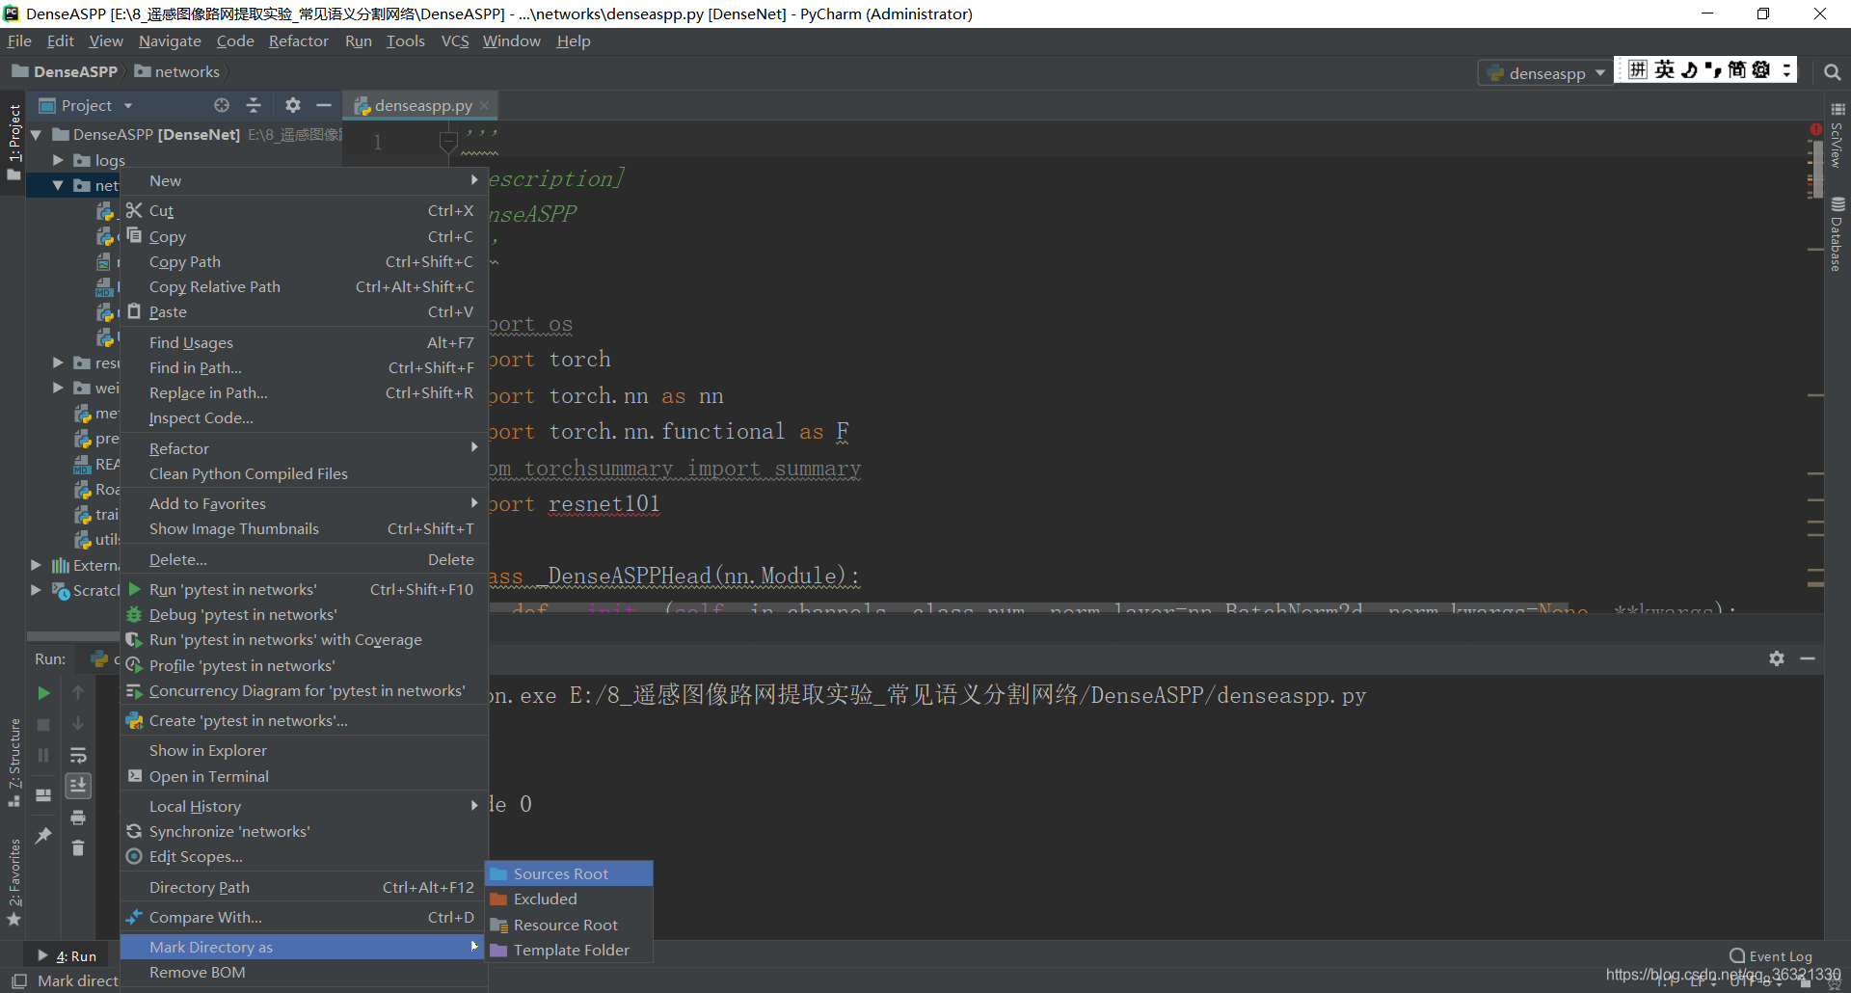1851x993 pixels.
Task: Open Local History submenu
Action: 304,806
